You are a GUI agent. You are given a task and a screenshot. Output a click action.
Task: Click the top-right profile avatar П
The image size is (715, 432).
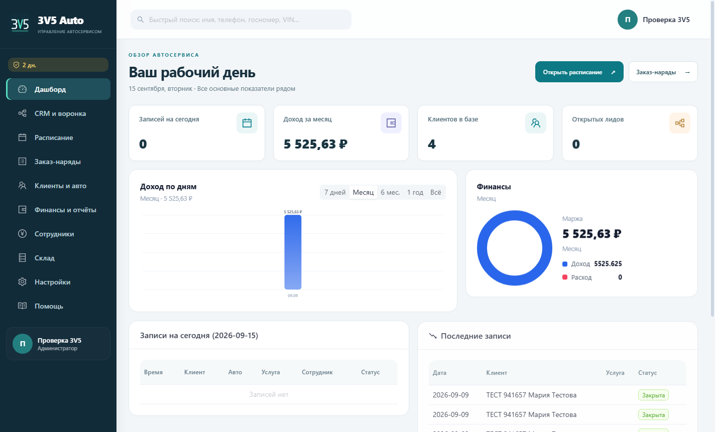pyautogui.click(x=628, y=20)
